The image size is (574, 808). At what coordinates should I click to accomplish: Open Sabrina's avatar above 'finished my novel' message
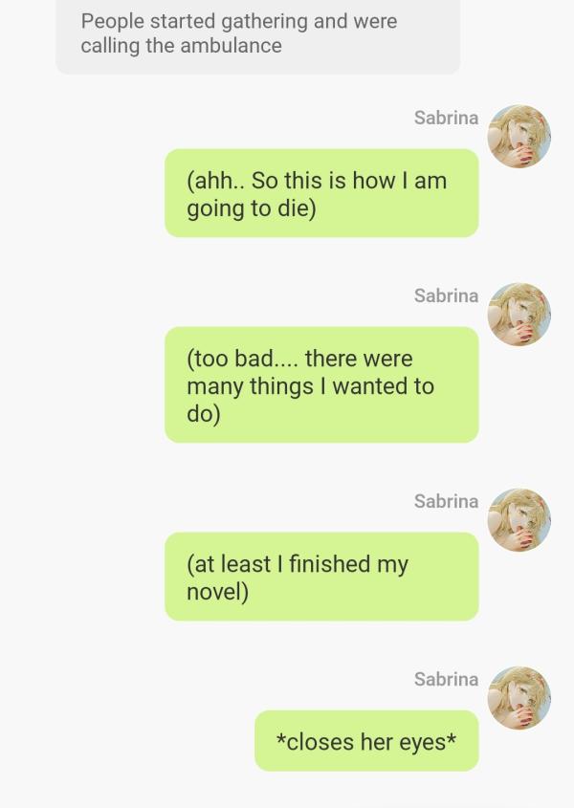point(519,520)
